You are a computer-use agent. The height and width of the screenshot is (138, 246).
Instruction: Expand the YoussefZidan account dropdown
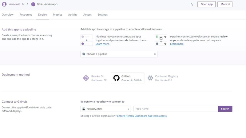coord(106,109)
